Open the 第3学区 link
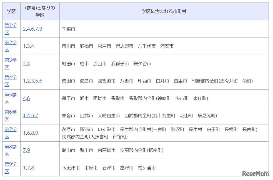This screenshot has width=273, height=180. 11,63
